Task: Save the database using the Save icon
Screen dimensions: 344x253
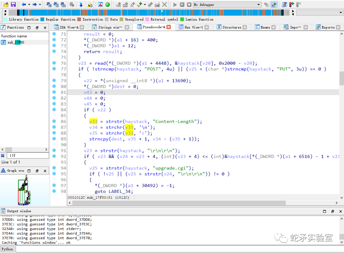Action: [13, 4]
